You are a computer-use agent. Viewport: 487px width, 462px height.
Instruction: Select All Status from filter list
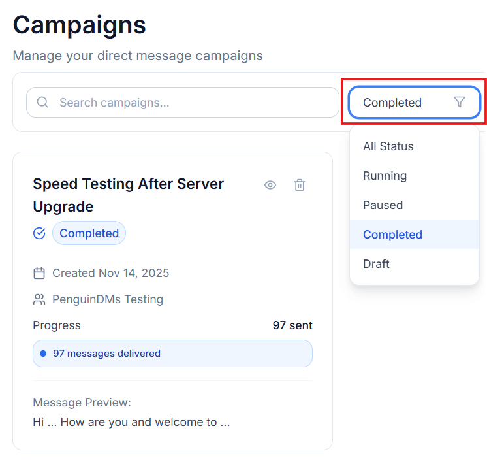point(388,146)
